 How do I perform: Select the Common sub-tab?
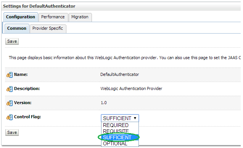[17, 28]
